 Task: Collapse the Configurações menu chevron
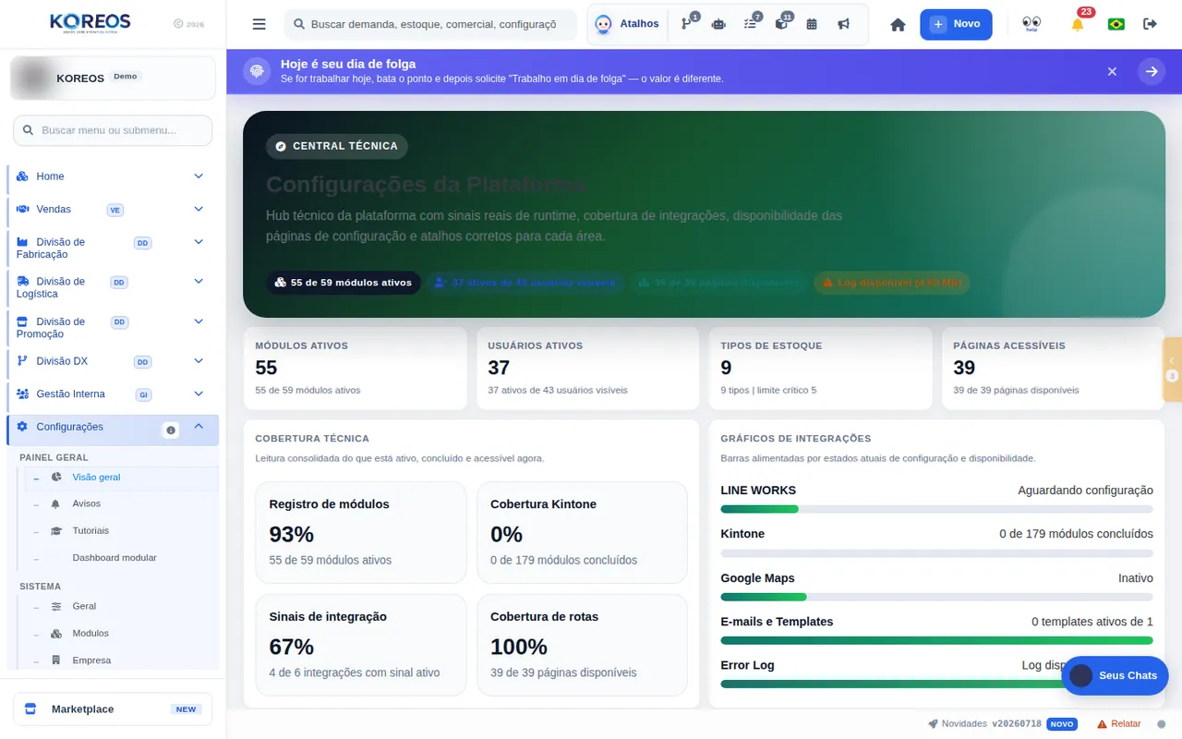point(199,426)
